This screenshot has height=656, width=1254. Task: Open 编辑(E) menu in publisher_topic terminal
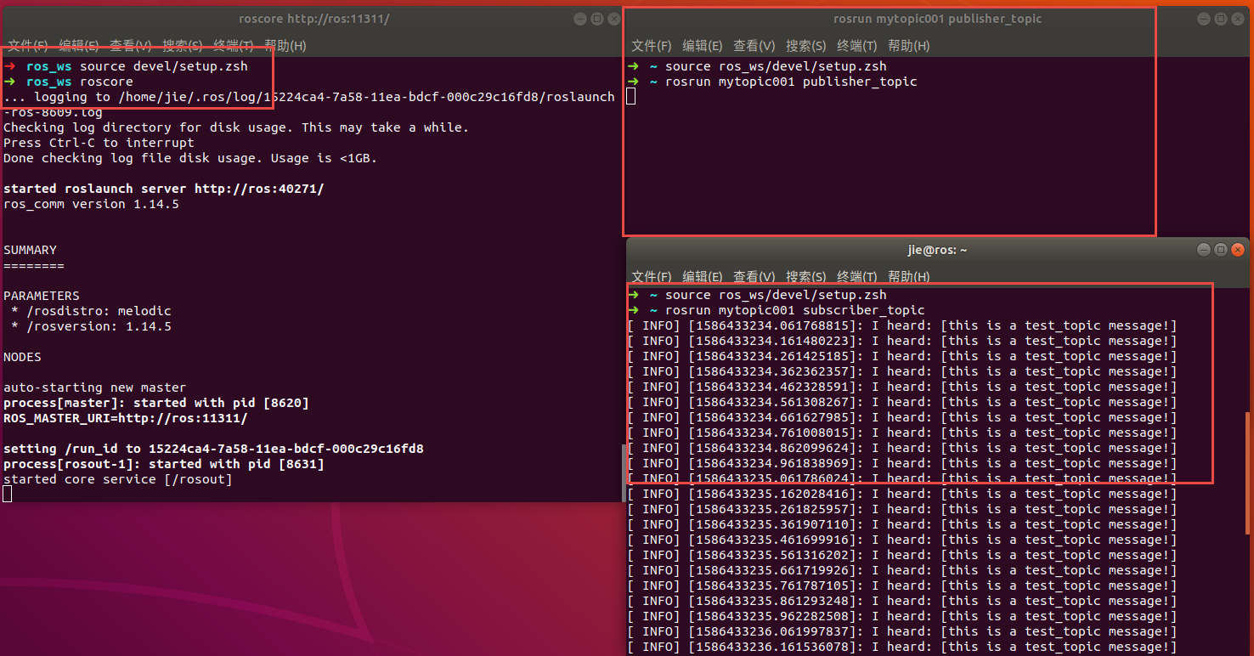click(703, 46)
